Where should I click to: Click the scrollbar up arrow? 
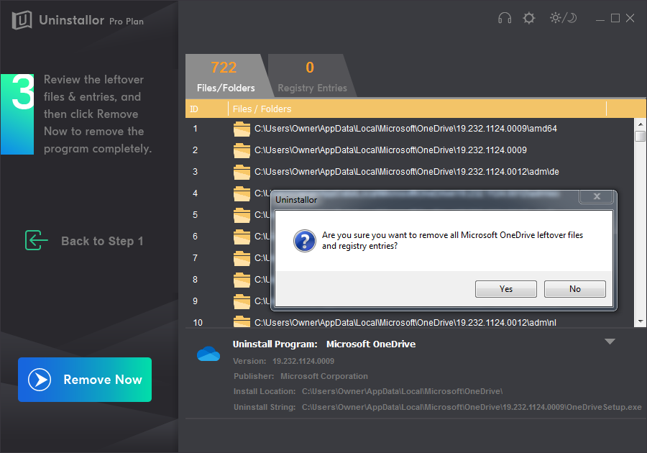coord(641,124)
